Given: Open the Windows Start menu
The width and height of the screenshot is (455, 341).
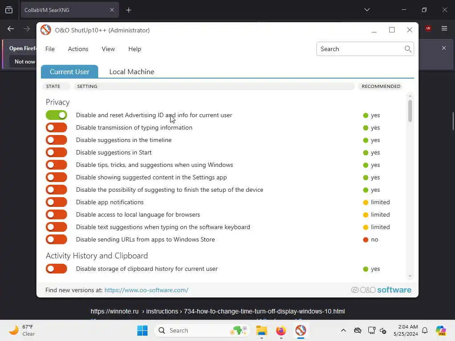Looking at the screenshot, I should pyautogui.click(x=142, y=330).
